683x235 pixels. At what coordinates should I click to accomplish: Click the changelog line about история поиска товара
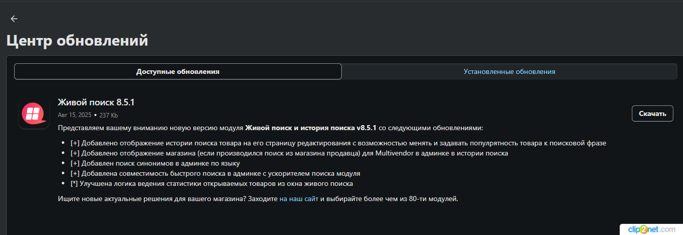tap(338, 143)
